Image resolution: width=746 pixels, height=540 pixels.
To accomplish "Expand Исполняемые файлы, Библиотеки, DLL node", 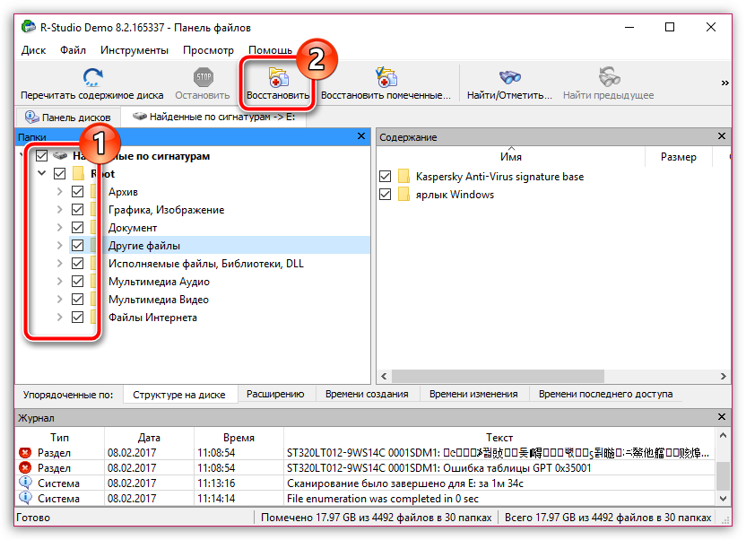I will click(x=59, y=264).
